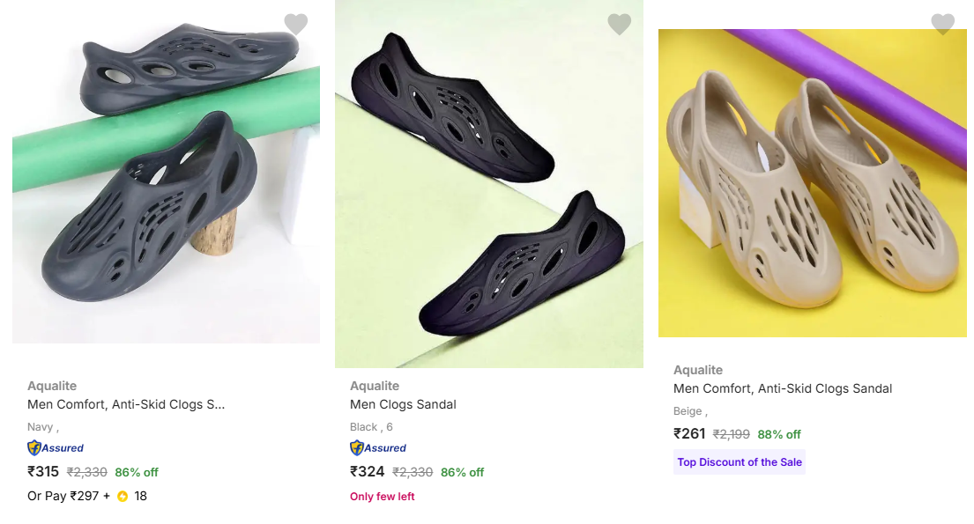Click the Aqualite brand above Beige clogs
The height and width of the screenshot is (524, 974).
pyautogui.click(x=698, y=370)
